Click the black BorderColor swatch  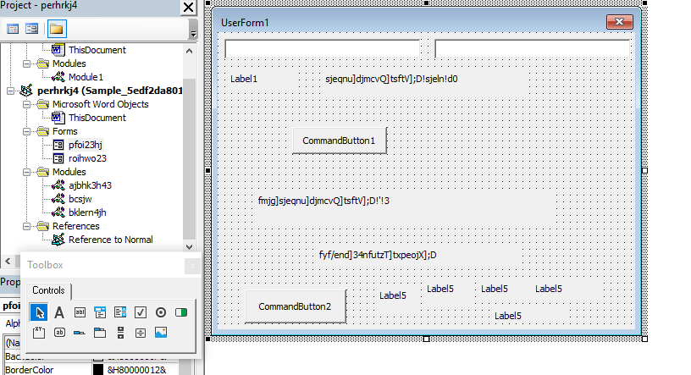click(97, 370)
